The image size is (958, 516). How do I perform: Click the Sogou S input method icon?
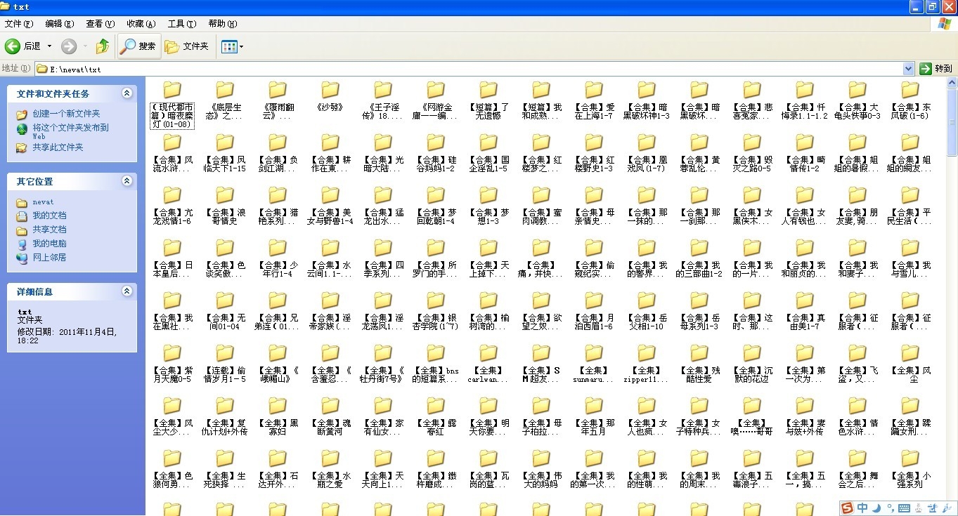(848, 508)
